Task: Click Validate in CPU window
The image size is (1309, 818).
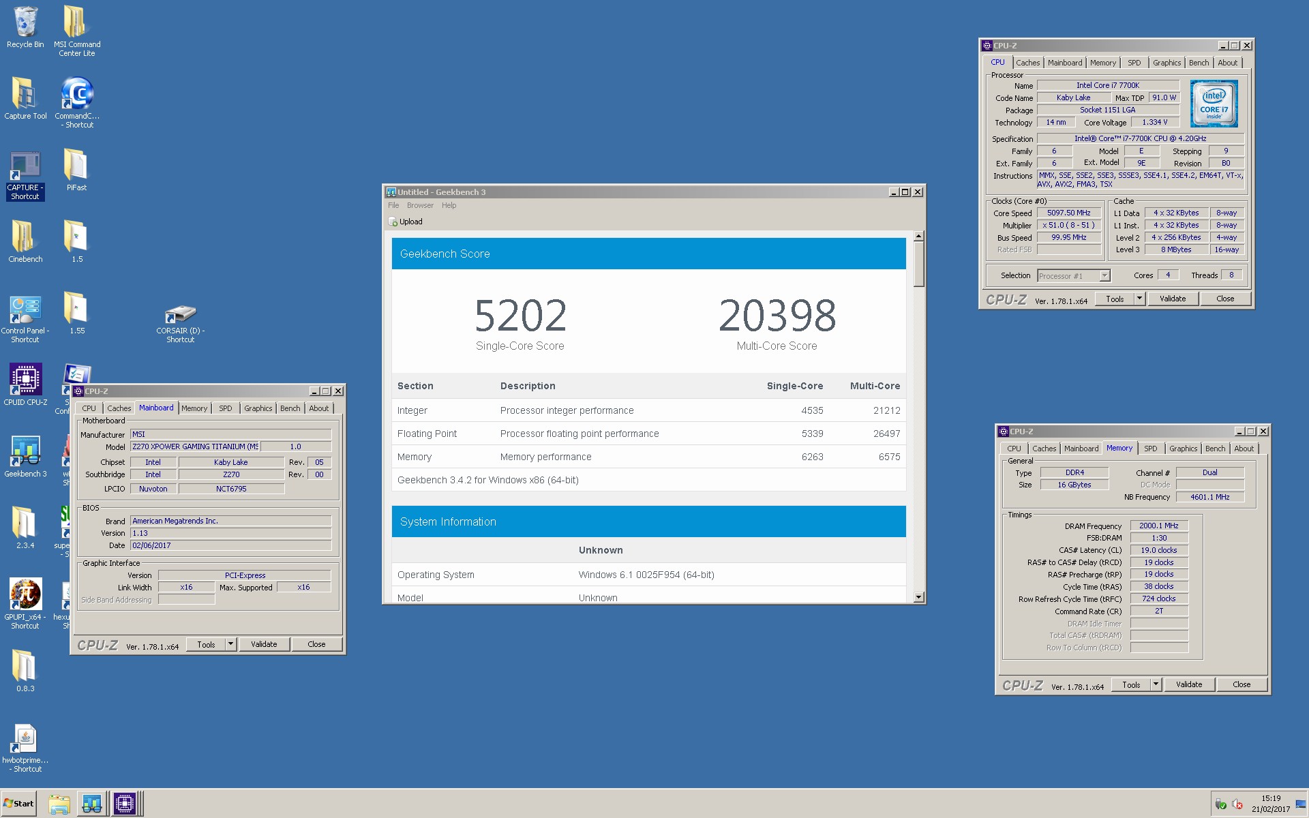Action: (1173, 299)
